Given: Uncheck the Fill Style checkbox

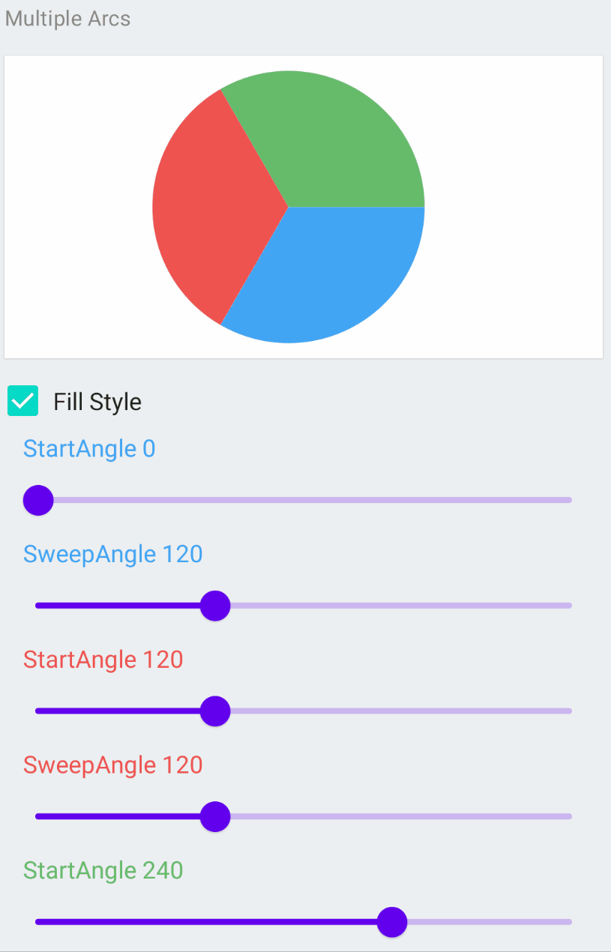Looking at the screenshot, I should (23, 401).
